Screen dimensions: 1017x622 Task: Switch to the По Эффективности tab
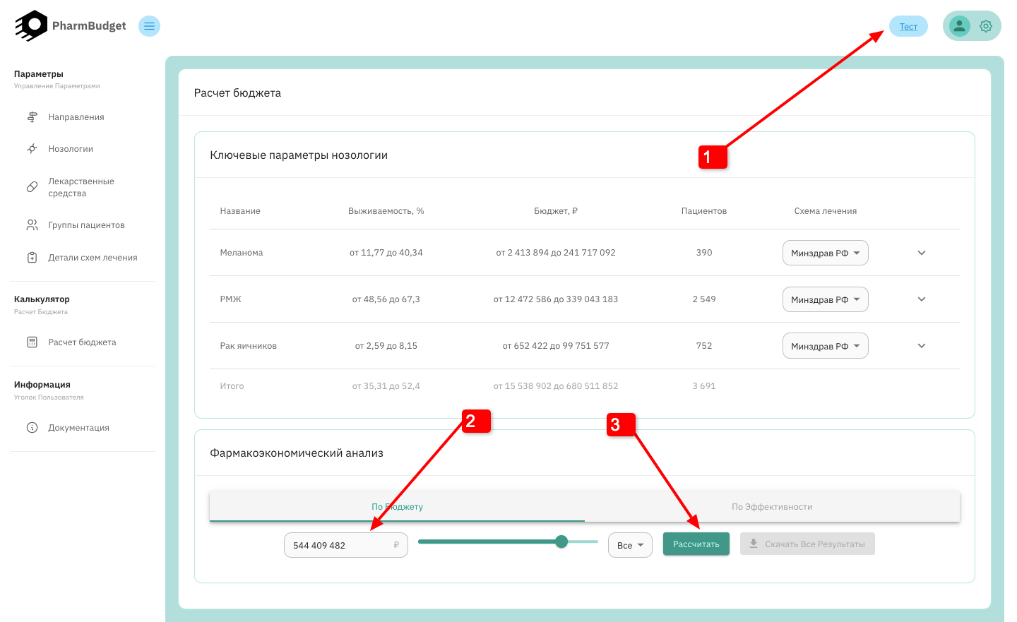[772, 507]
